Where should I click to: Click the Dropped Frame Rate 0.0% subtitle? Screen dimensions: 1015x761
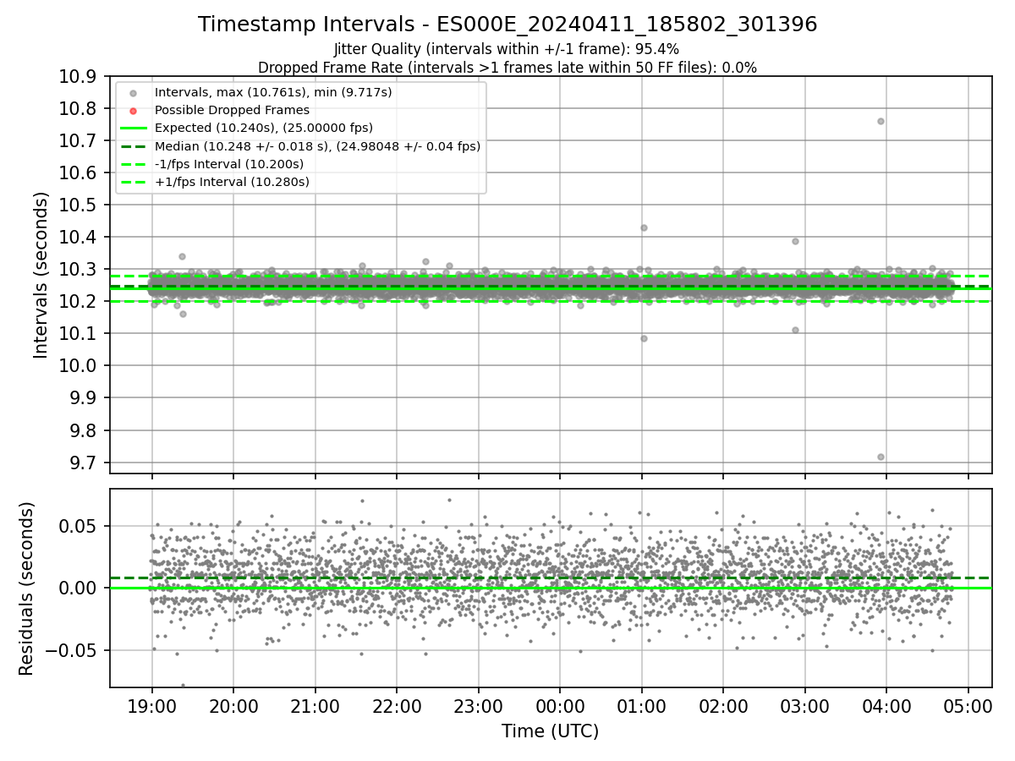pyautogui.click(x=507, y=68)
